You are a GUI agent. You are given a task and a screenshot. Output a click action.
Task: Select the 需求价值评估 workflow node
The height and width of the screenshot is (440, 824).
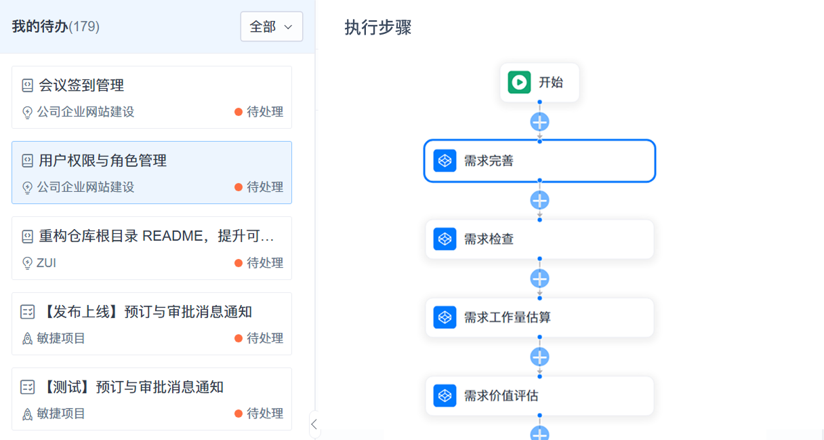(539, 395)
